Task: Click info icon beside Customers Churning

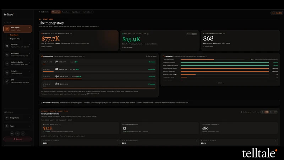Action: click(x=224, y=33)
